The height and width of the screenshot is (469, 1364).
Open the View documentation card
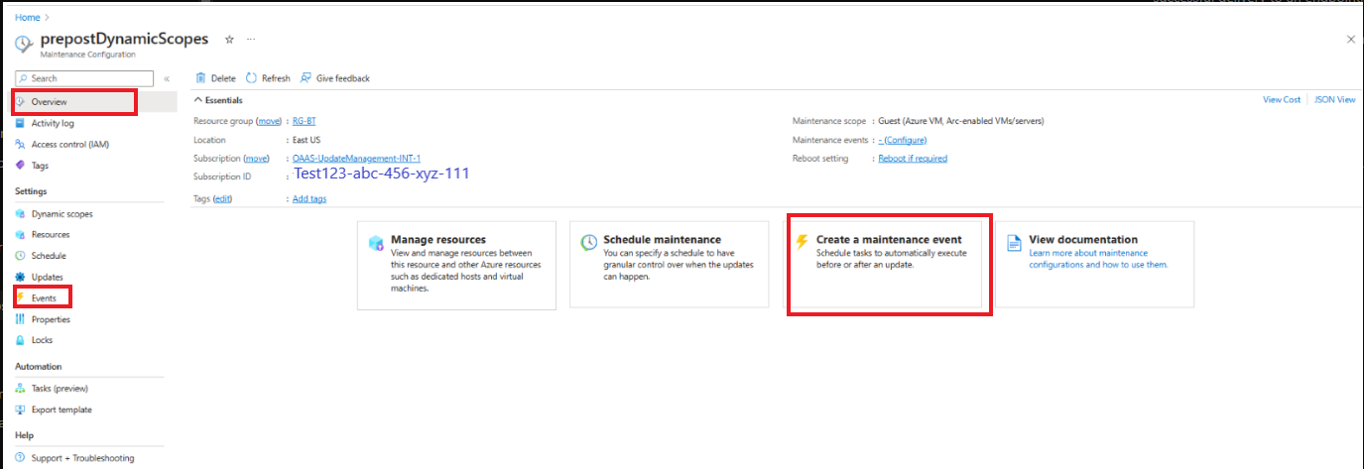[x=1094, y=265]
